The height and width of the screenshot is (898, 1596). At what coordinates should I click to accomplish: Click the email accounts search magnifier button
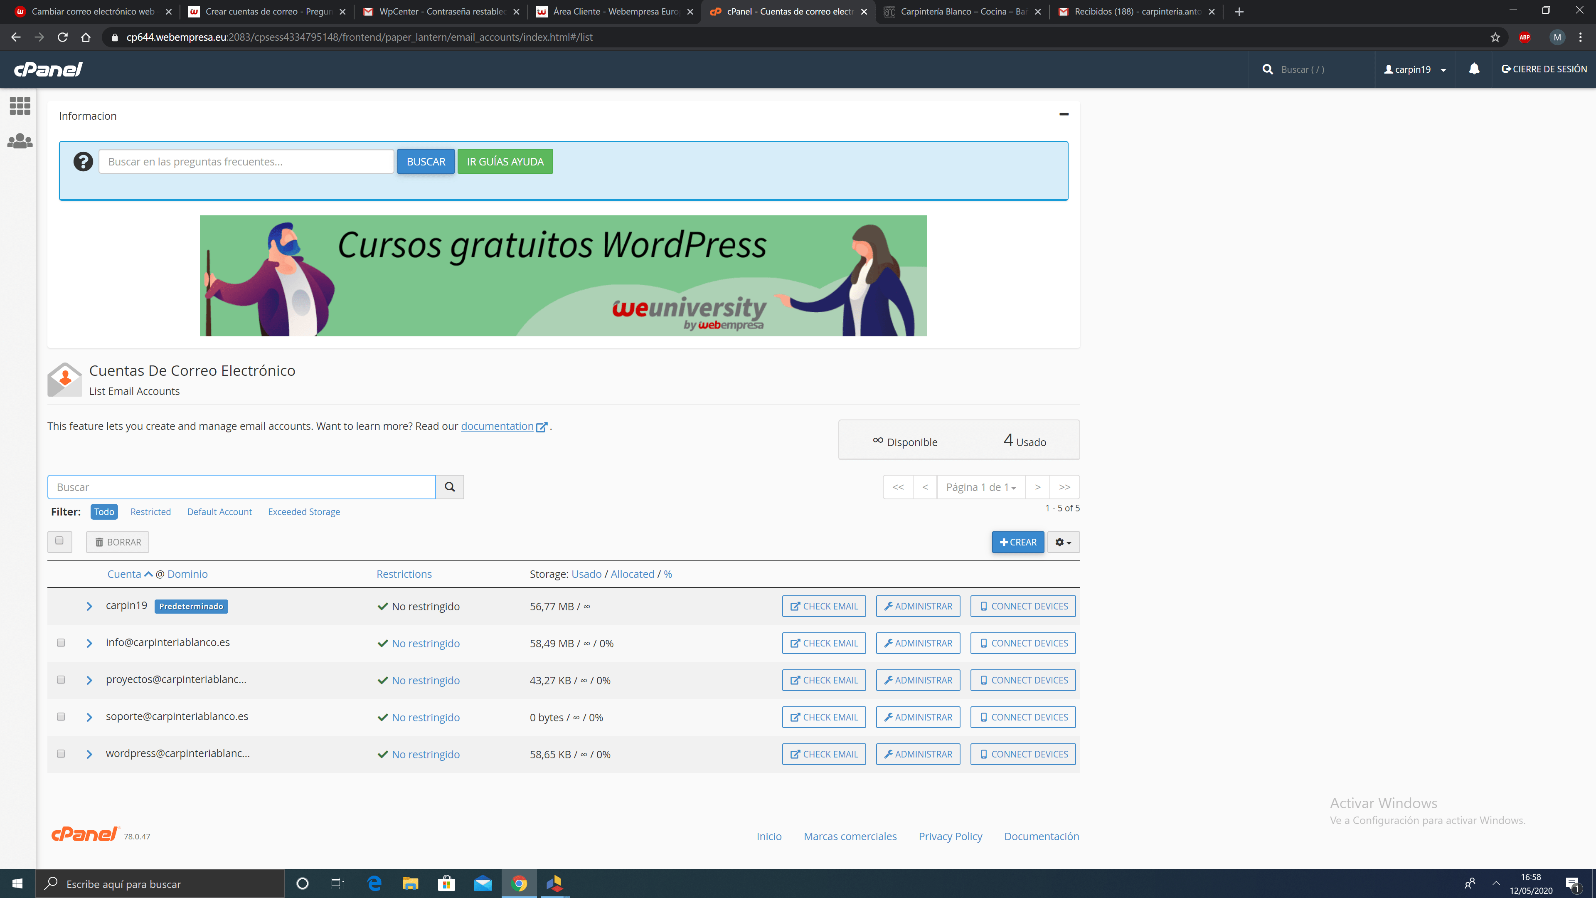tap(450, 487)
